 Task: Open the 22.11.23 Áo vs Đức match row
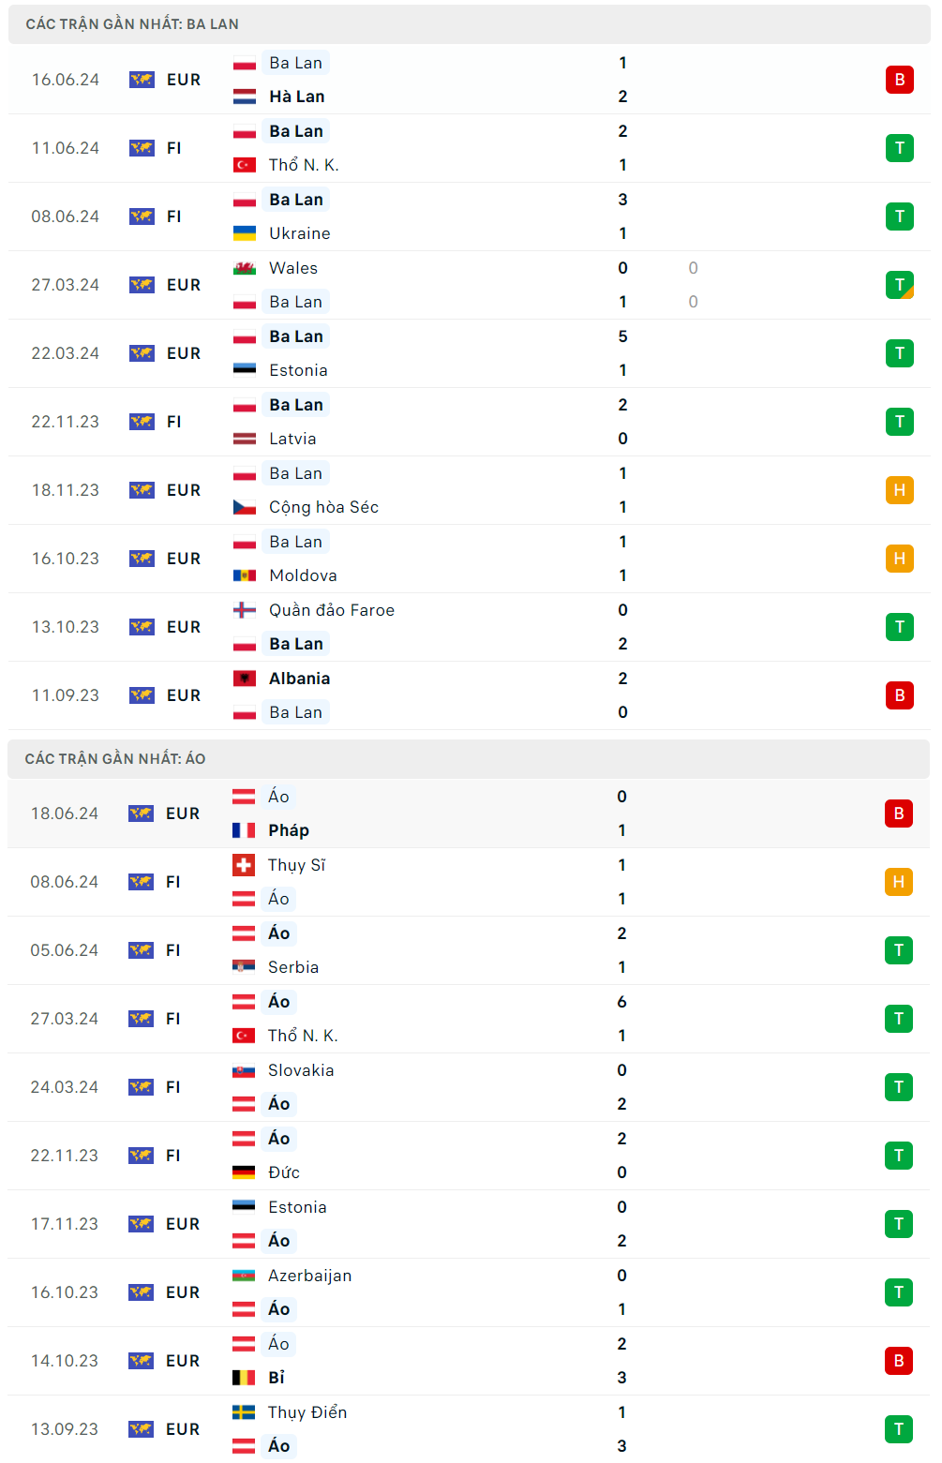click(469, 1156)
